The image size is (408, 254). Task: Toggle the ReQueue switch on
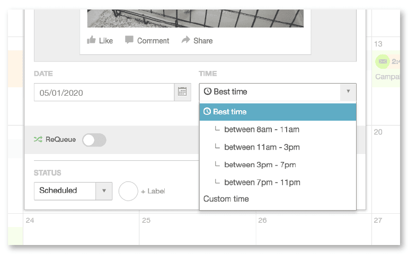pos(94,140)
